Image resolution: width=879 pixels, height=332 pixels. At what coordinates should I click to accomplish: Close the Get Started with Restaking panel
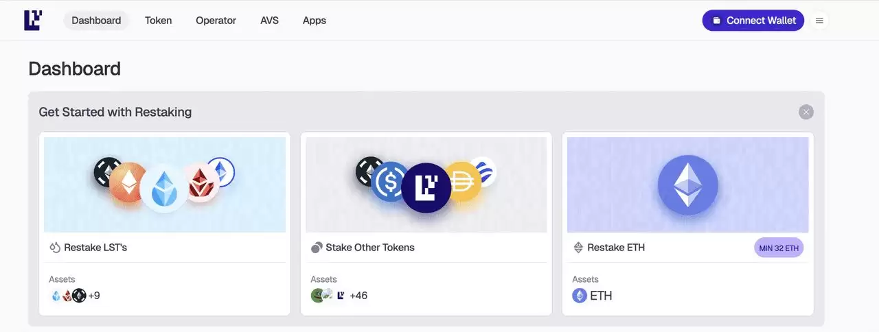tap(806, 112)
